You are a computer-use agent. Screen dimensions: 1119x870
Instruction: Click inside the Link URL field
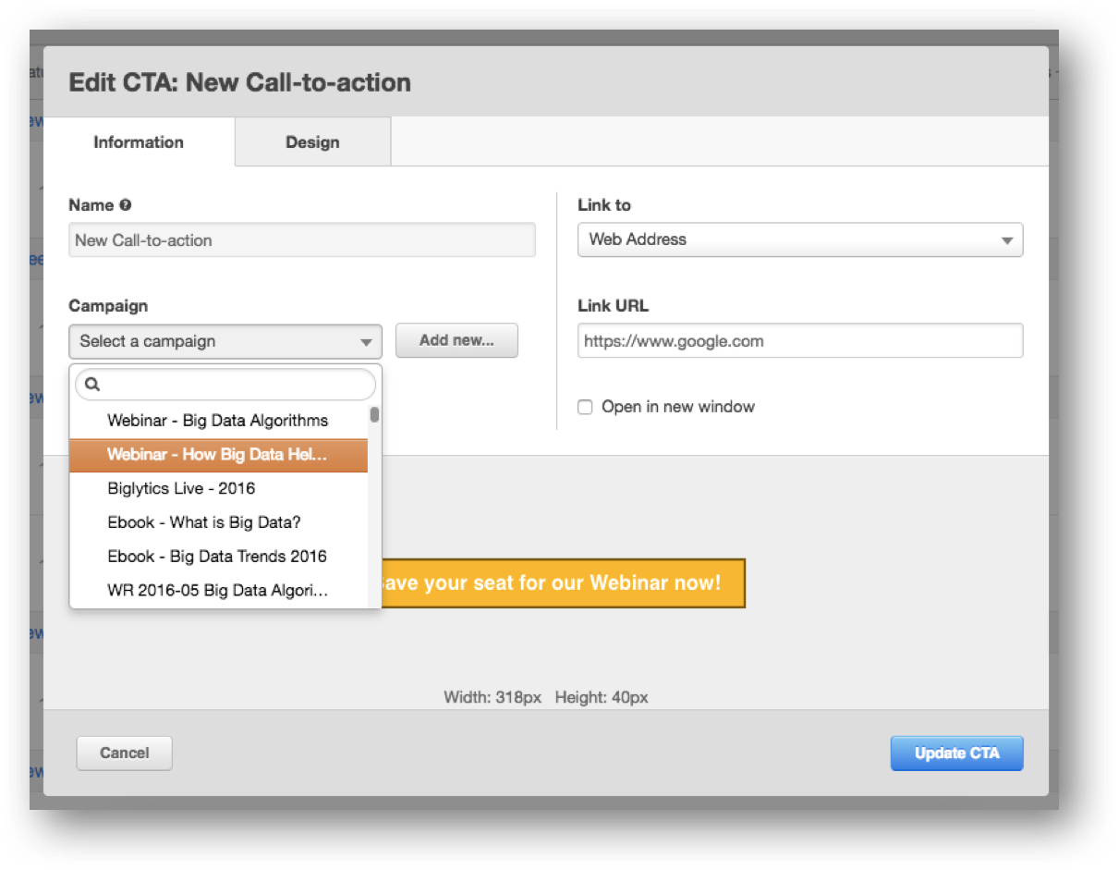[x=799, y=340]
